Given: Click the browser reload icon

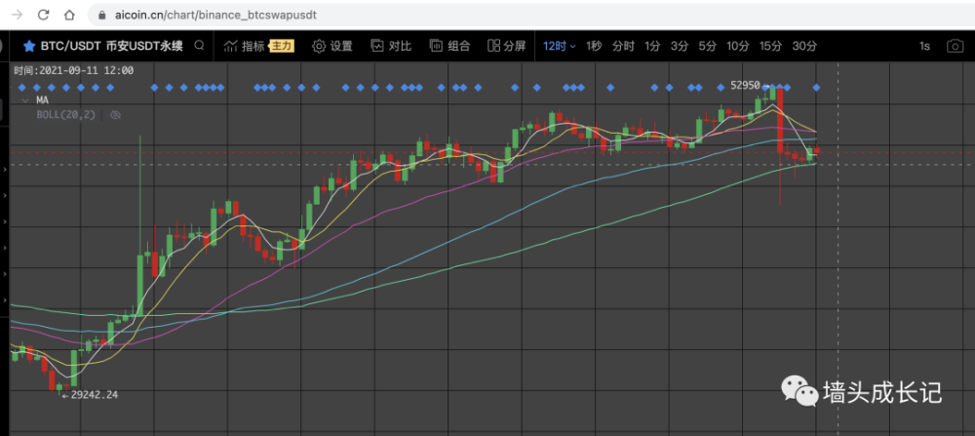Looking at the screenshot, I should click(x=44, y=15).
